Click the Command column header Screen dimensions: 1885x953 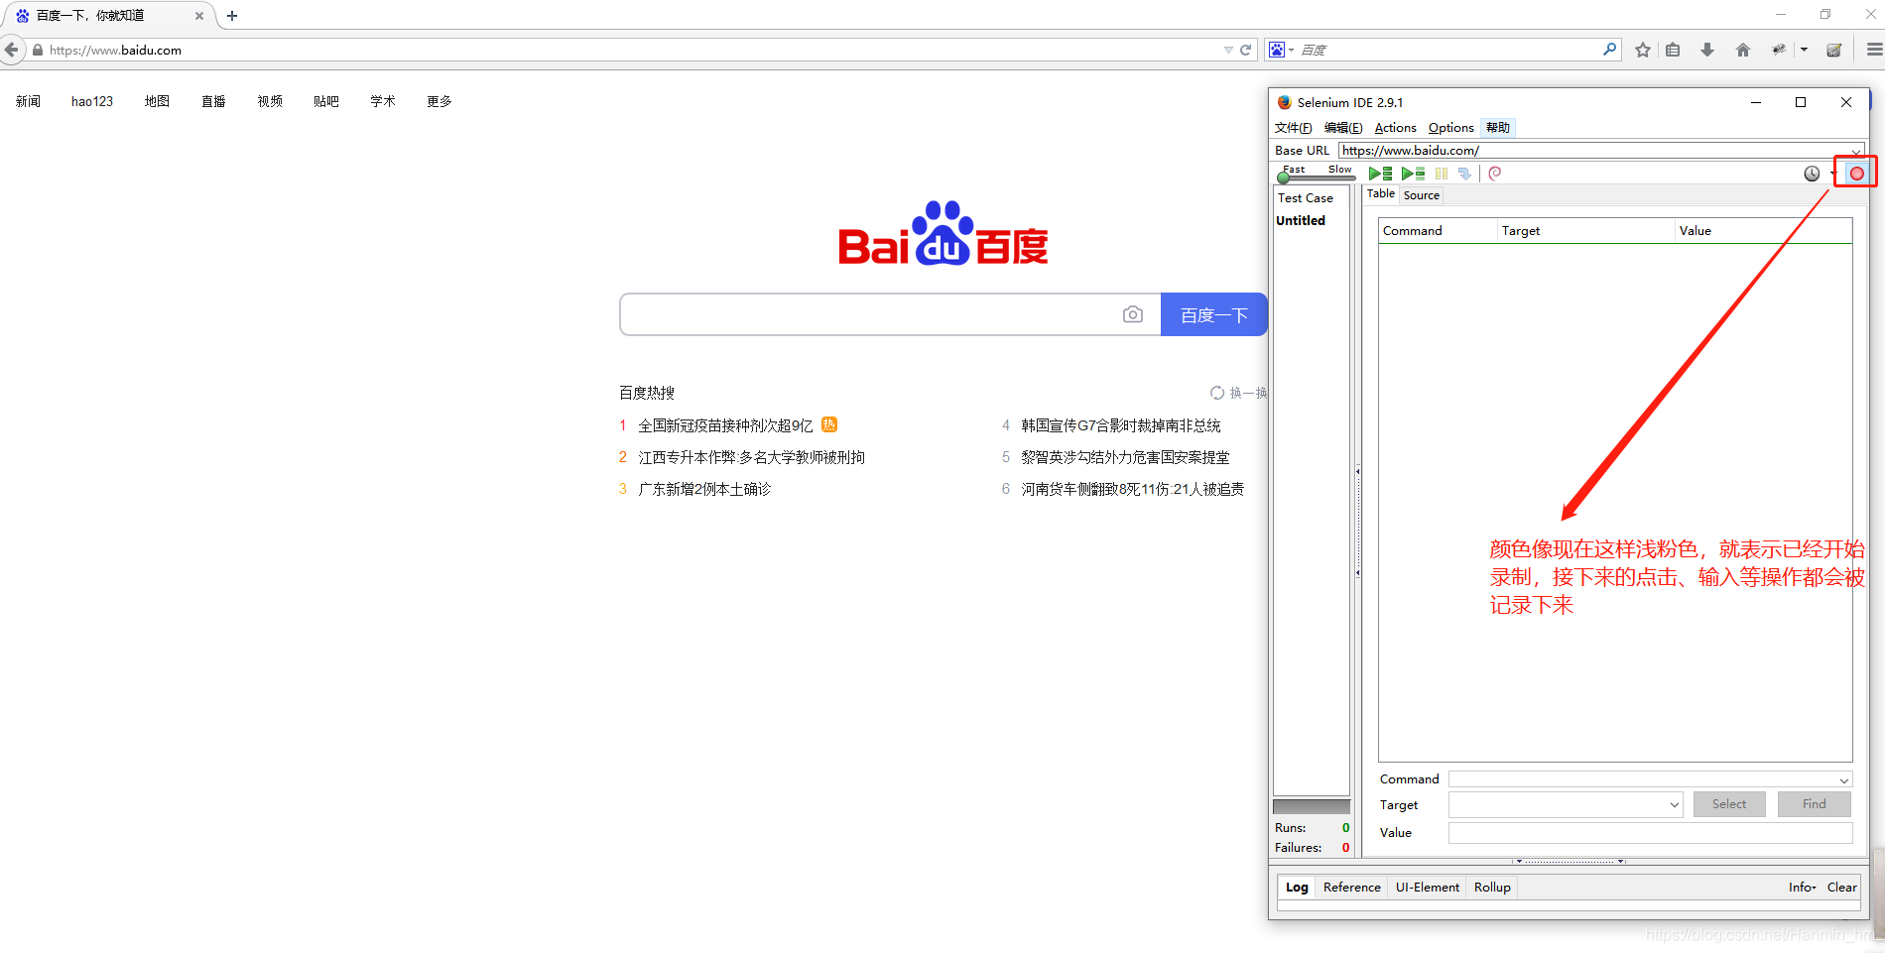tap(1438, 231)
